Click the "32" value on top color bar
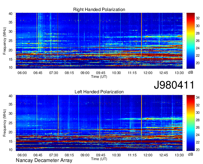The image size is (203, 164). point(198,18)
